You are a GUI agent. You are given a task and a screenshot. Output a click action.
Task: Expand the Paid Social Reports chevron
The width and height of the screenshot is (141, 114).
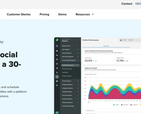pos(78,57)
